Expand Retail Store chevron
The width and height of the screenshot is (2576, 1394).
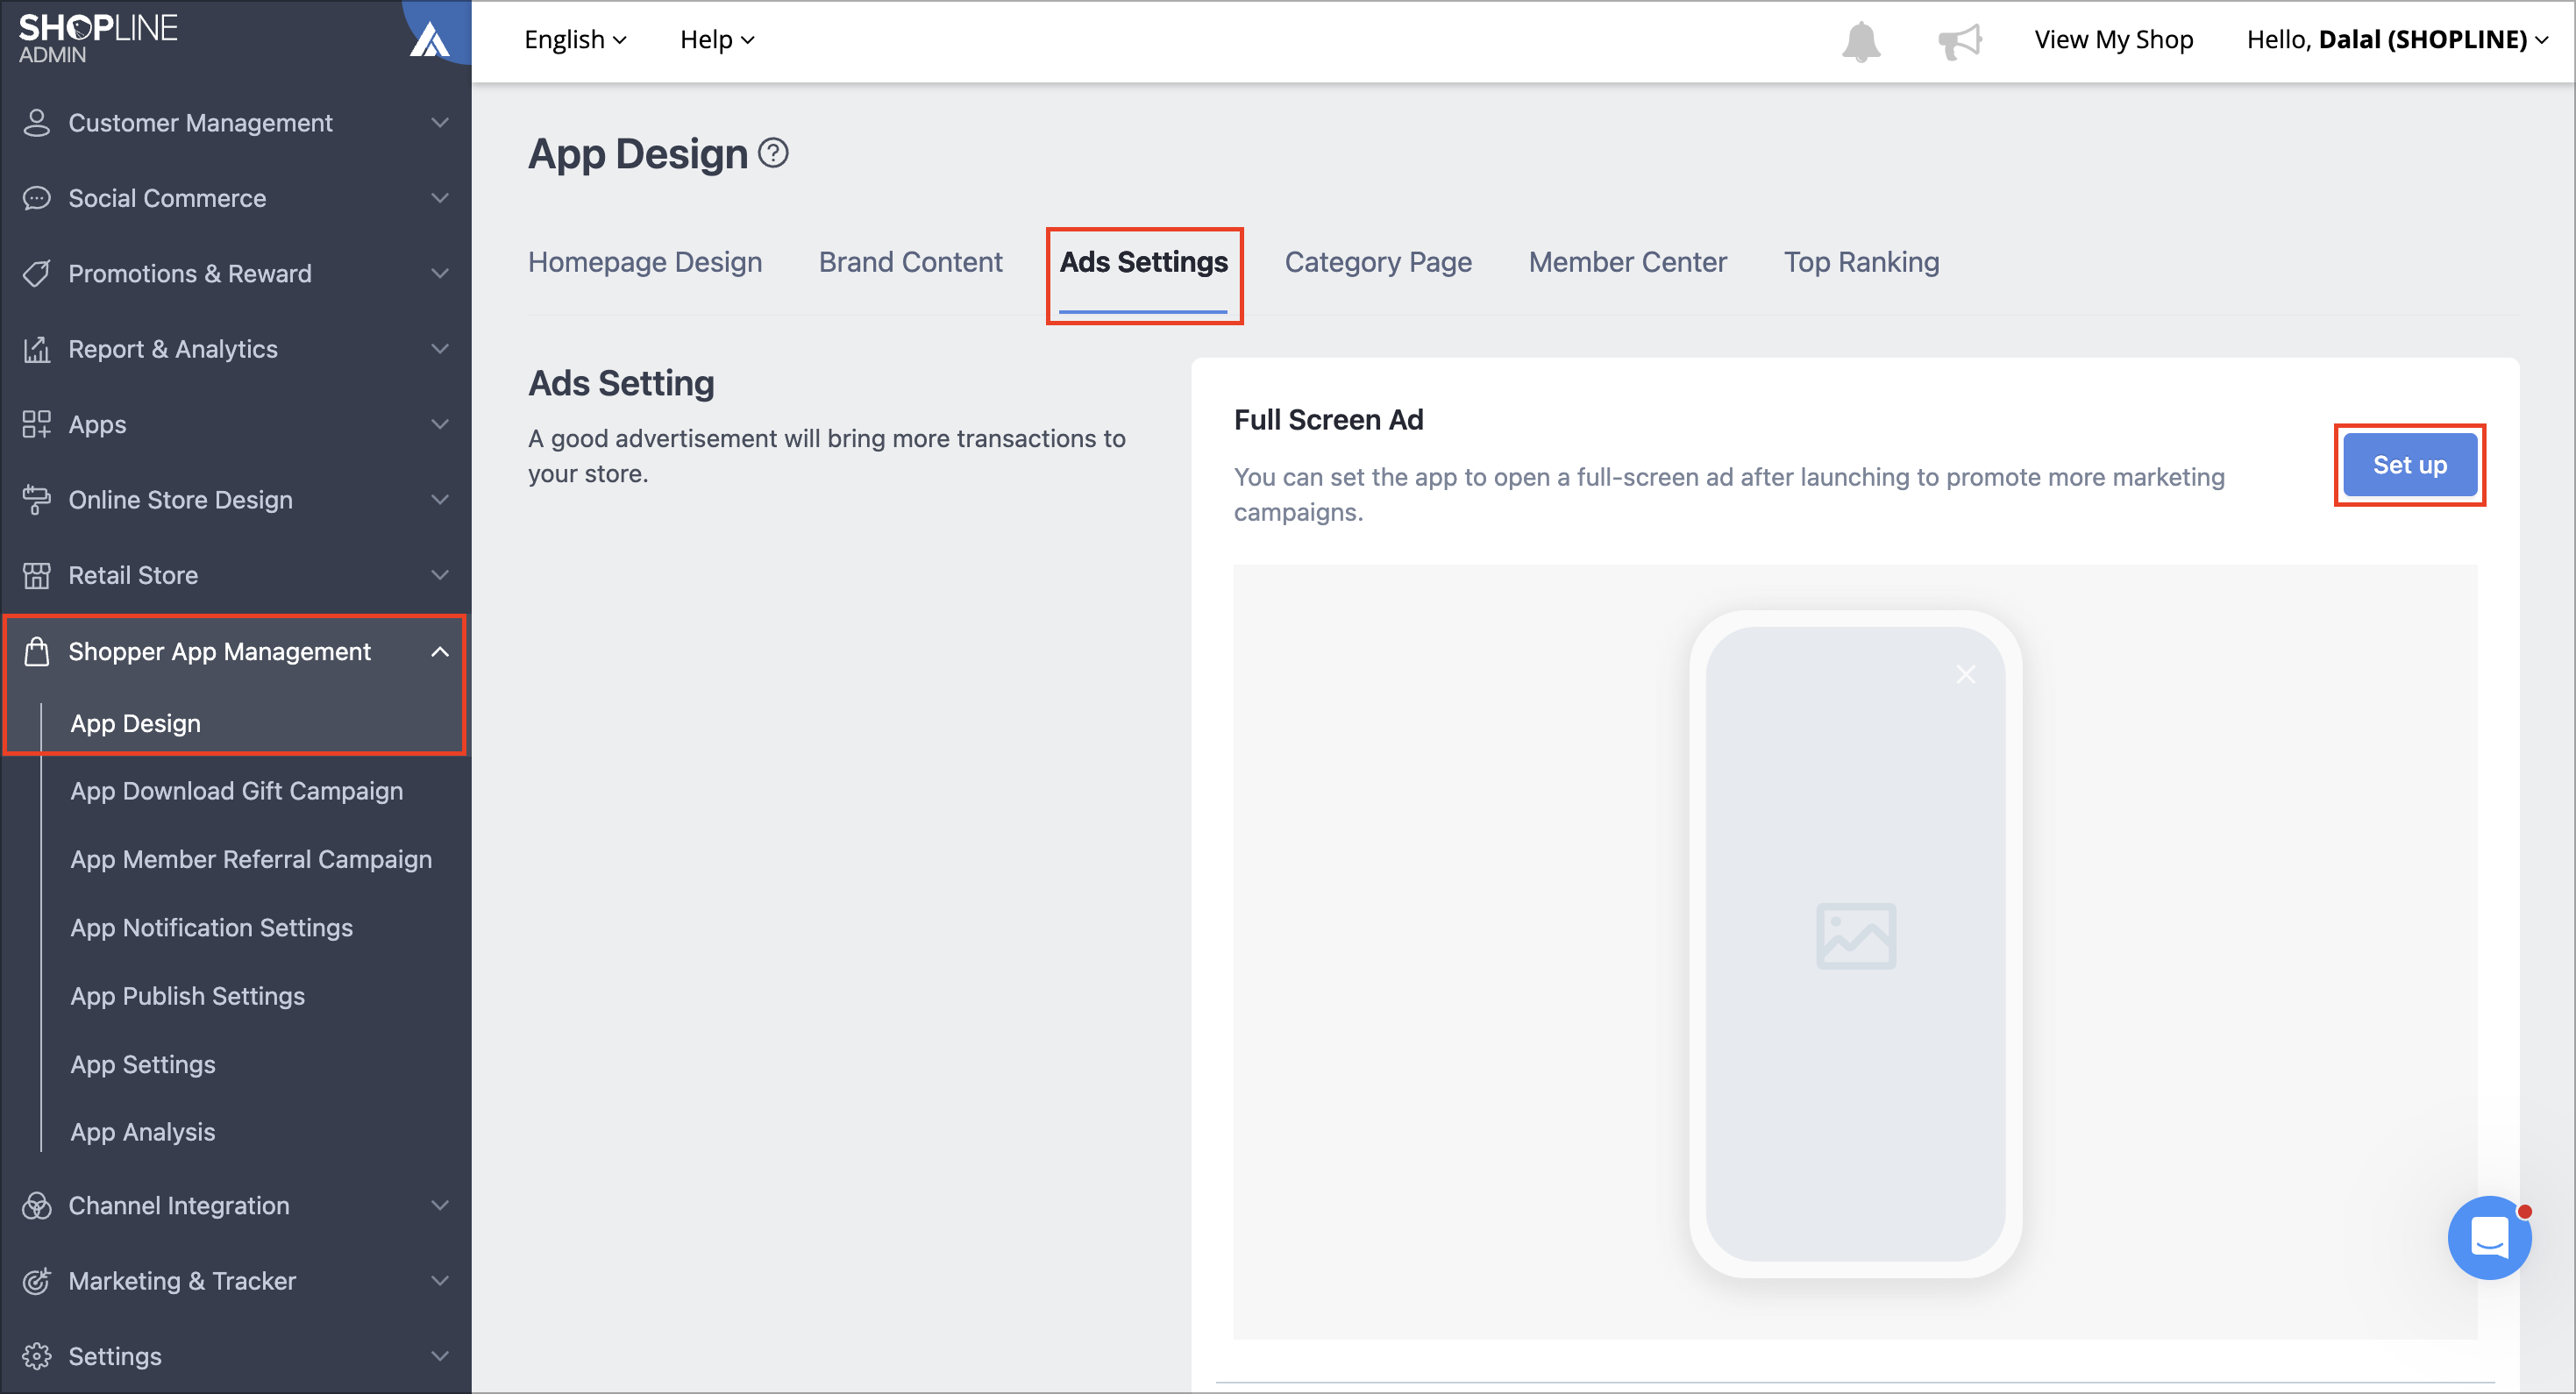click(x=440, y=575)
